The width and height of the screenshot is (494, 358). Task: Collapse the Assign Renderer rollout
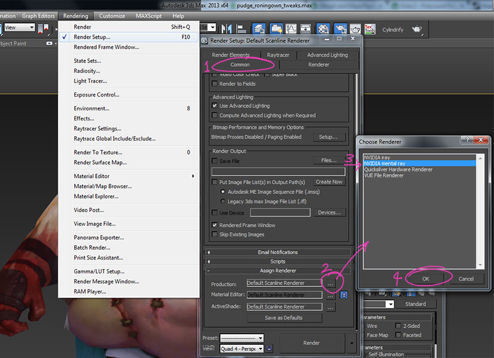(x=278, y=270)
